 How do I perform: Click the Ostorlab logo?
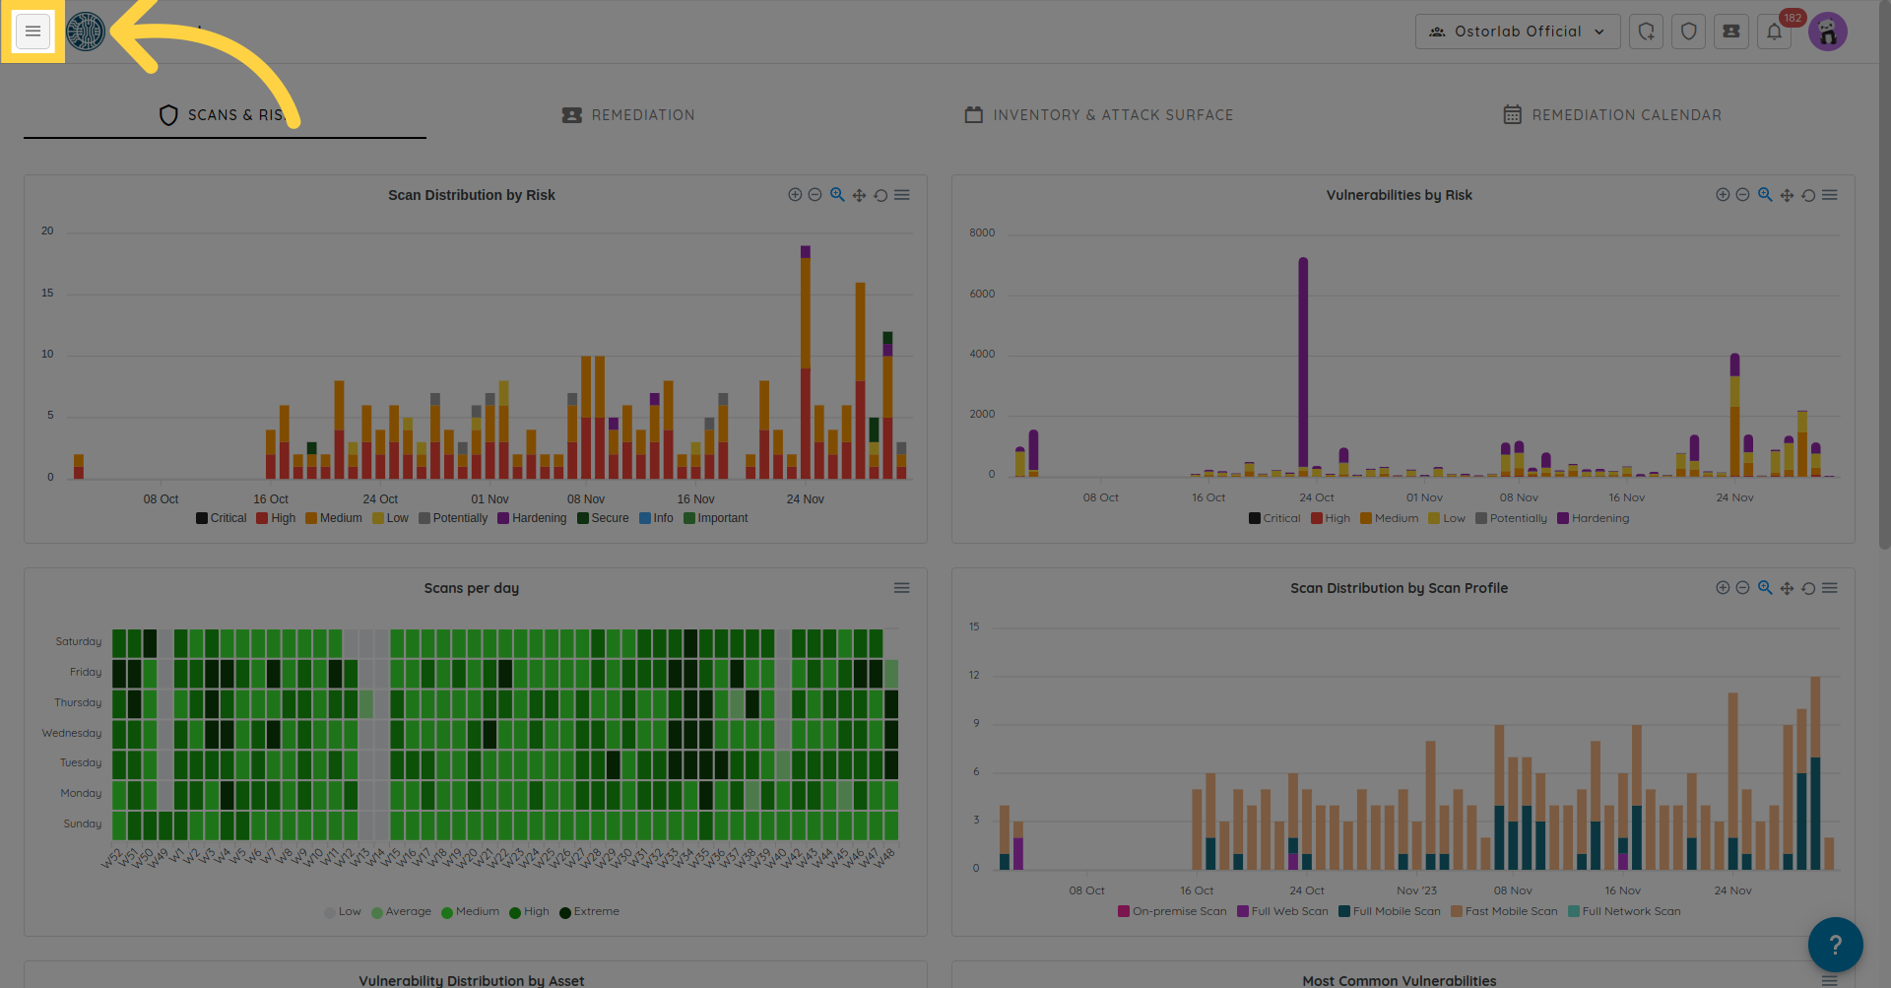click(x=86, y=32)
